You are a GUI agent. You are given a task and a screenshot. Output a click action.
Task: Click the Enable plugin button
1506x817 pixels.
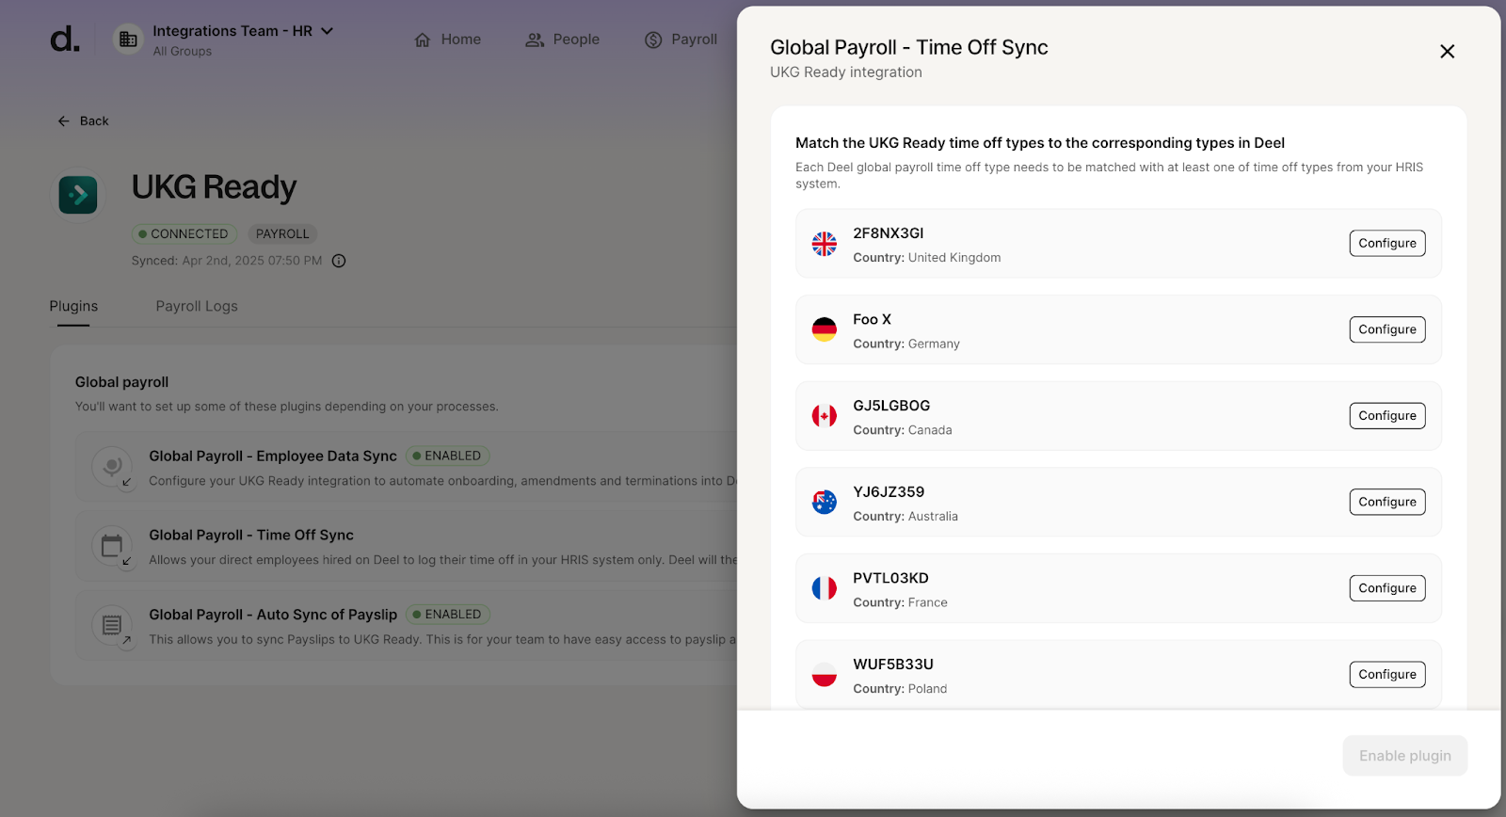coord(1404,756)
